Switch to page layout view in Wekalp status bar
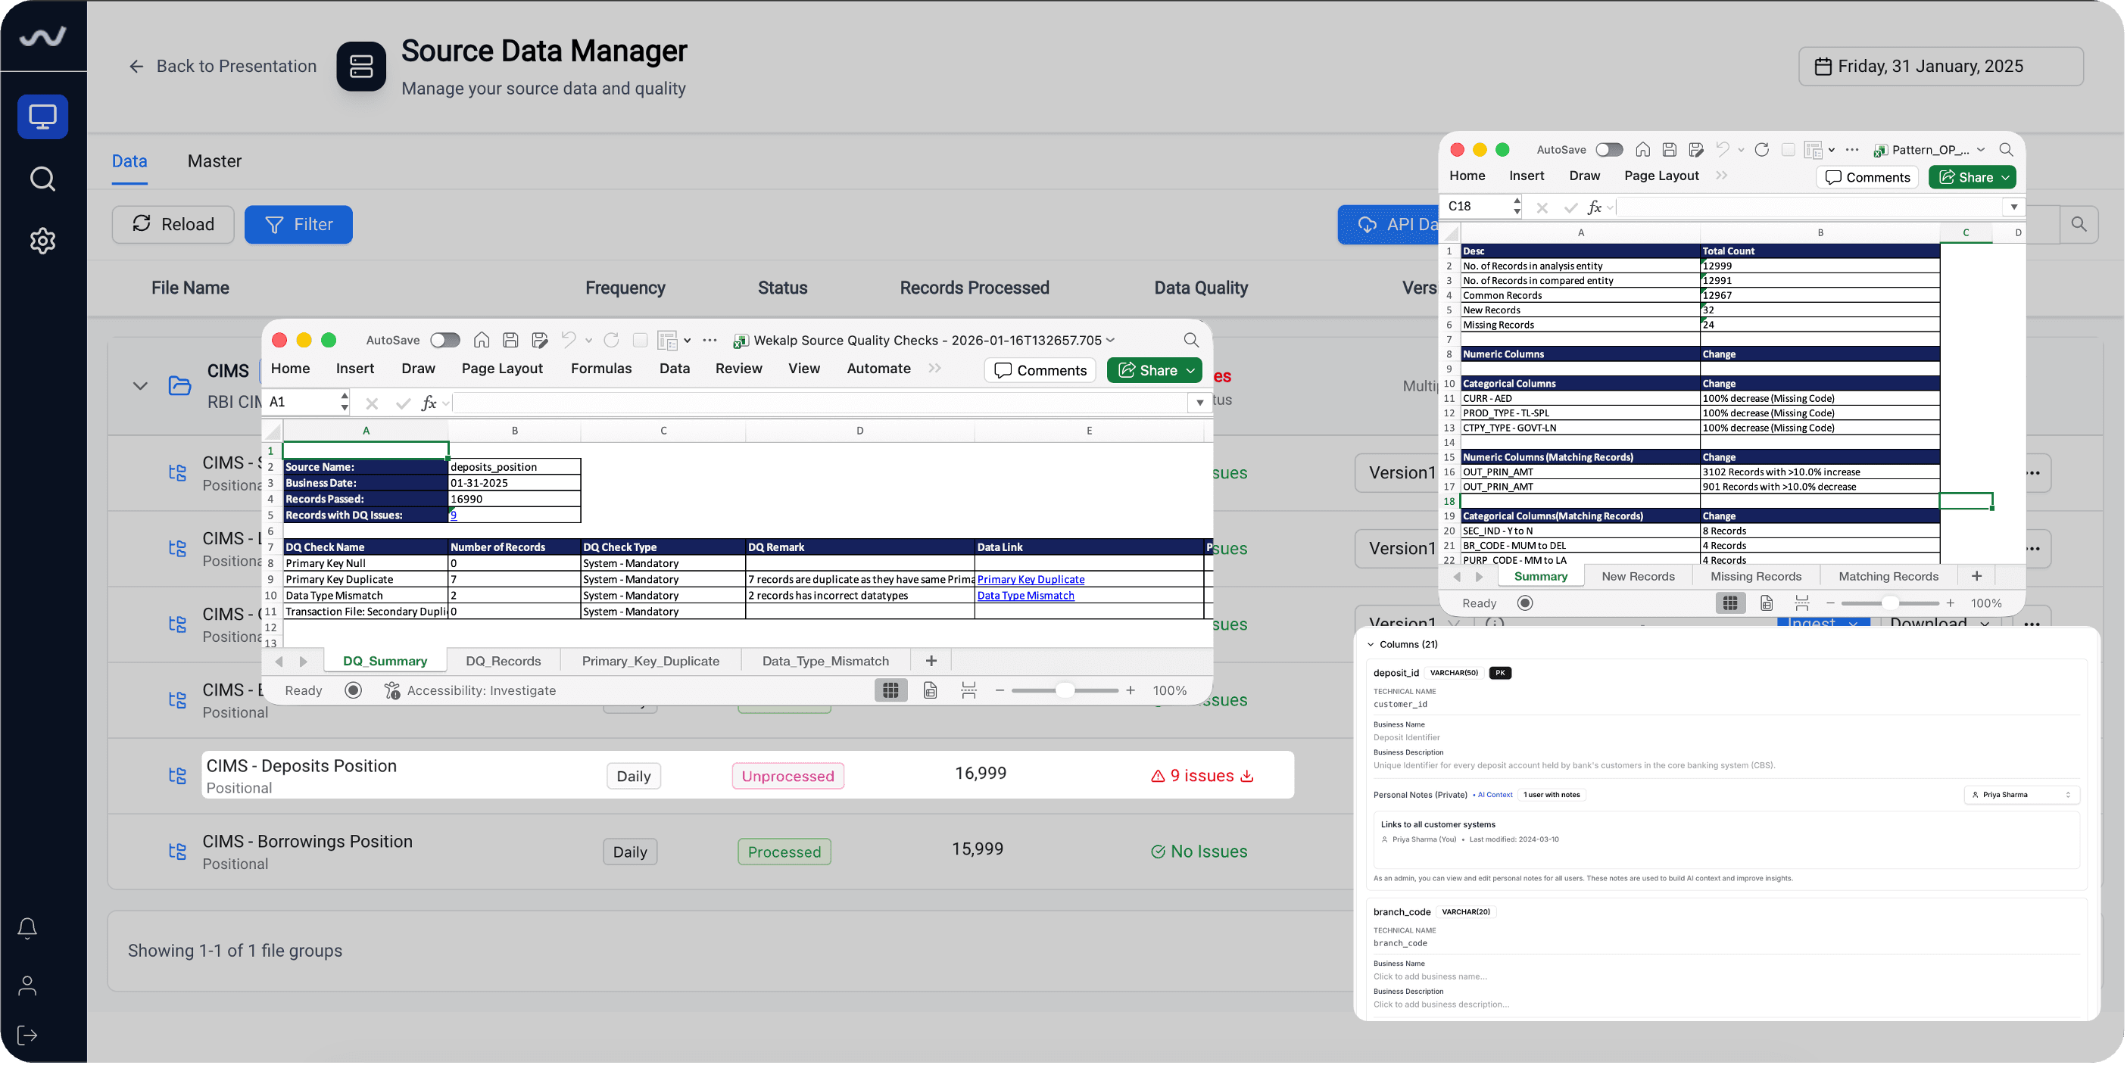Image resolution: width=2127 pixels, height=1065 pixels. coord(930,690)
